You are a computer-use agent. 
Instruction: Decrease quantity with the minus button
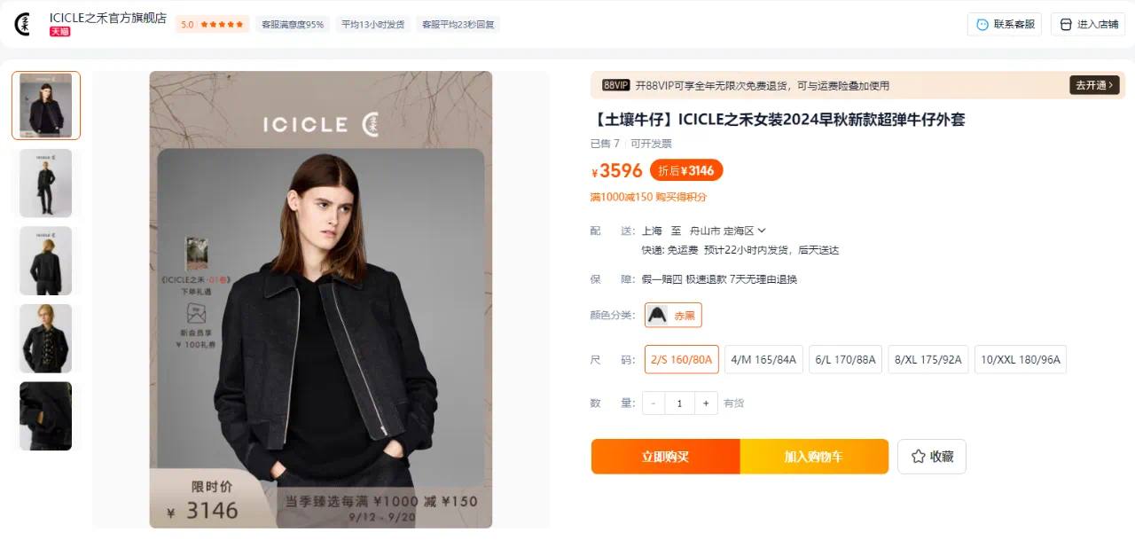pos(654,403)
